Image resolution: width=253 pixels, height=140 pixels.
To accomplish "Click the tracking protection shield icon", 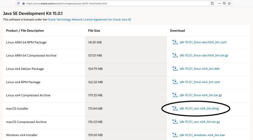I will [x=18, y=3].
